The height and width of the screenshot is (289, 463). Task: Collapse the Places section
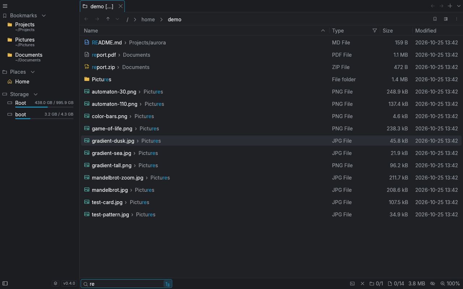(33, 72)
